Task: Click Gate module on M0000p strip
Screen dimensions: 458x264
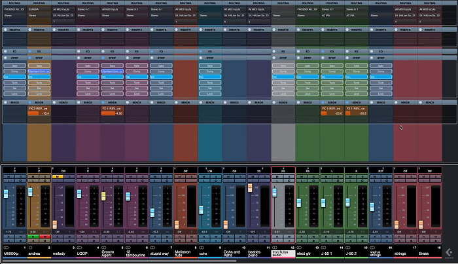Action: (x=14, y=66)
